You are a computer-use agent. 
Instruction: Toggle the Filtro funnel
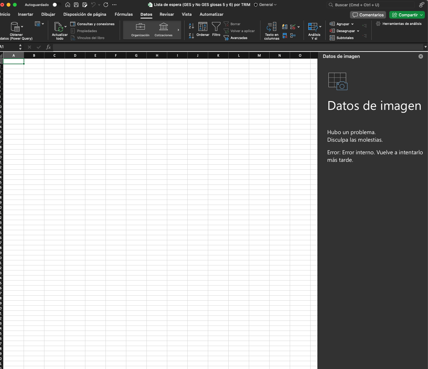(x=216, y=30)
